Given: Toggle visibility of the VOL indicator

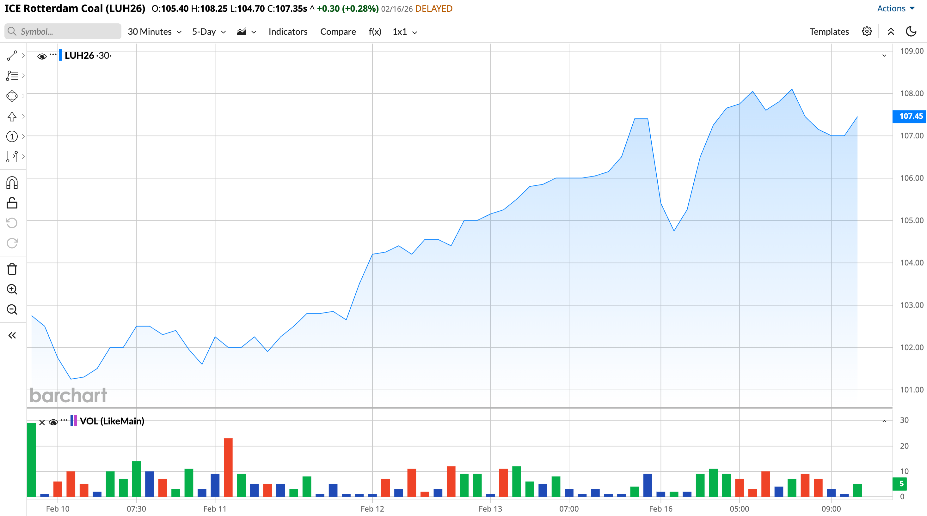Looking at the screenshot, I should [53, 422].
